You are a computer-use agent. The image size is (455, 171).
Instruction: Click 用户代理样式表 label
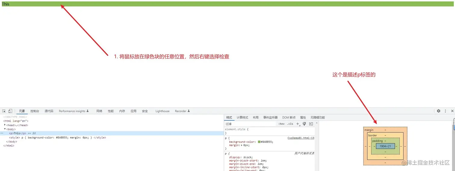[x=304, y=154]
